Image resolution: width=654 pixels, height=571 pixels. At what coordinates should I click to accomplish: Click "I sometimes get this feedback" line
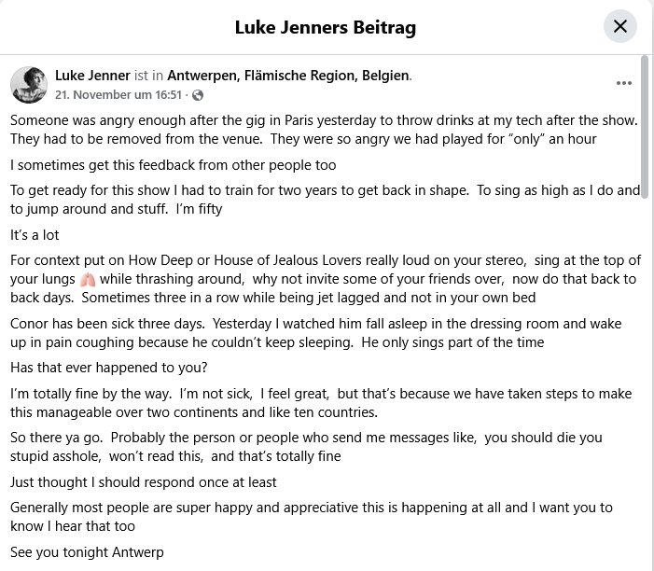coord(173,165)
